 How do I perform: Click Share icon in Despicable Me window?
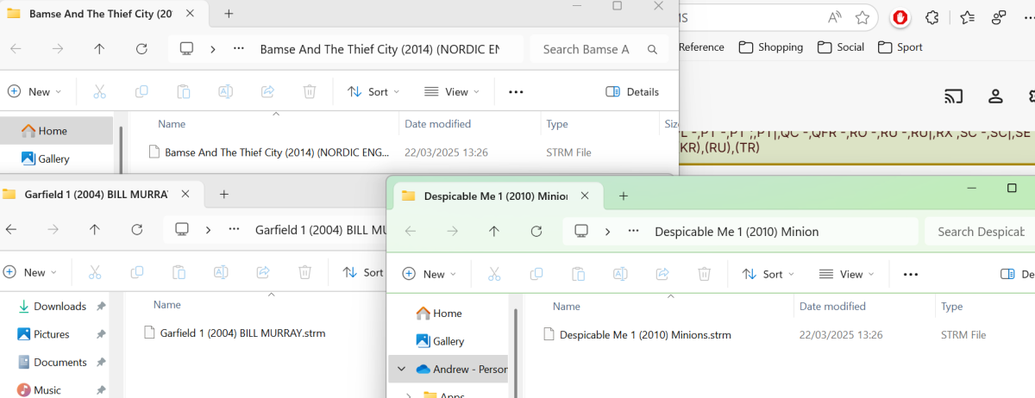pos(662,274)
